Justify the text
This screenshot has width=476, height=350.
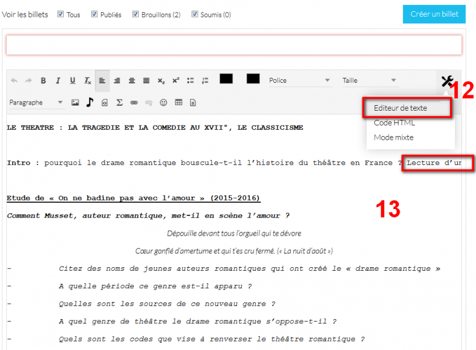click(x=146, y=80)
